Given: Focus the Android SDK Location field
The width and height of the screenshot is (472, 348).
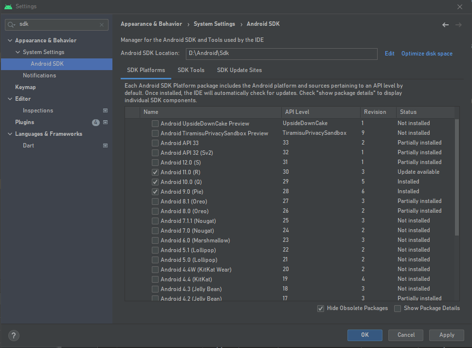Looking at the screenshot, I should [281, 54].
